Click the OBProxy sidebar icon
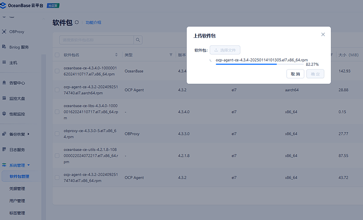Viewport: 363px width, 220px height. click(4, 32)
